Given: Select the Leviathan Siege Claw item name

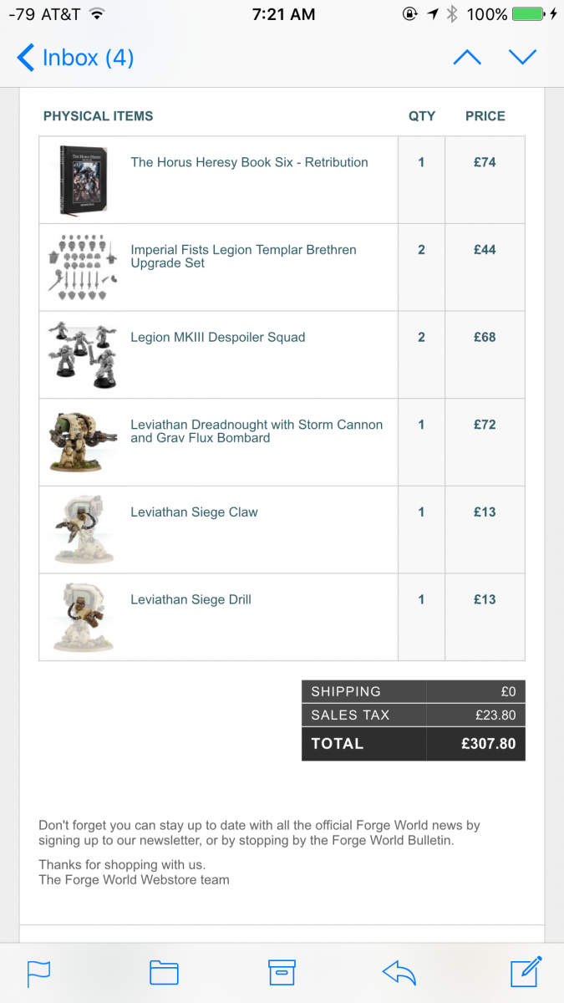Looking at the screenshot, I should pyautogui.click(x=194, y=512).
